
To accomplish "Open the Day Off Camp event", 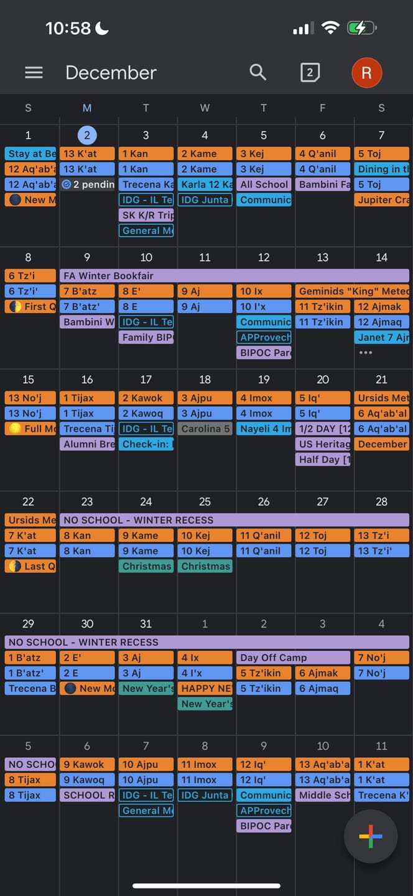I will (x=294, y=658).
